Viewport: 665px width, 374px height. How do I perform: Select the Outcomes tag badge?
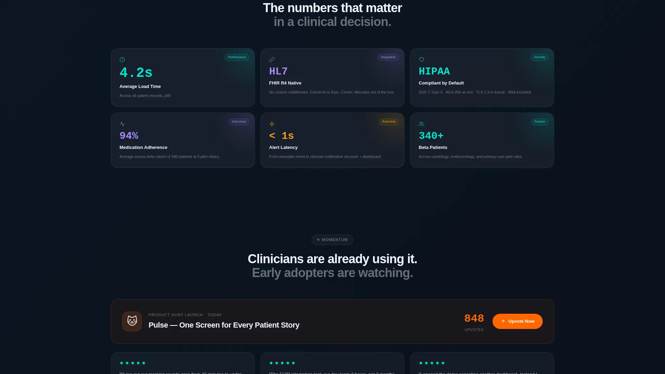pyautogui.click(x=239, y=122)
